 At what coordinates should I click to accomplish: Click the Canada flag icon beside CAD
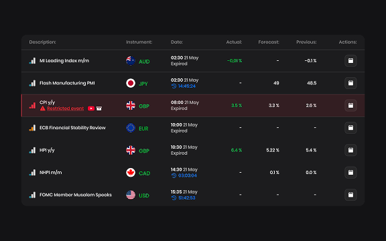pos(131,173)
